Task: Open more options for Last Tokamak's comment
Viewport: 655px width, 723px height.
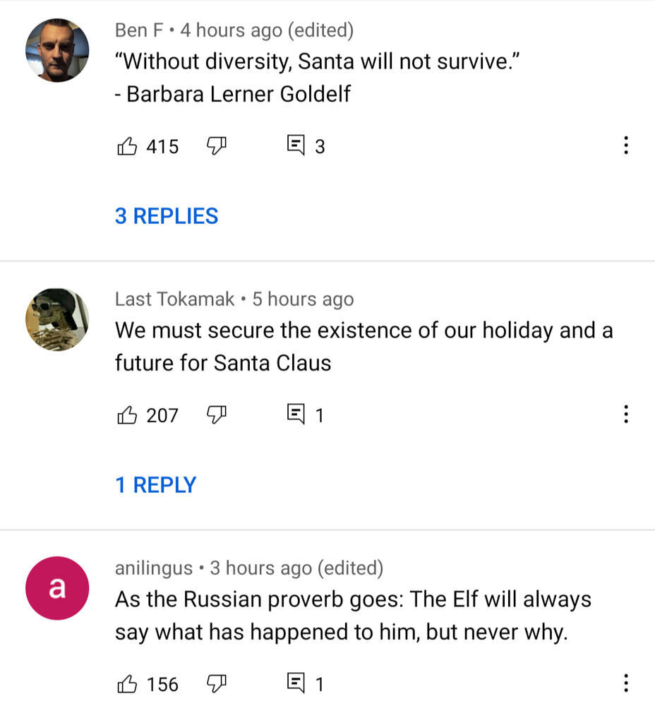Action: click(x=625, y=415)
